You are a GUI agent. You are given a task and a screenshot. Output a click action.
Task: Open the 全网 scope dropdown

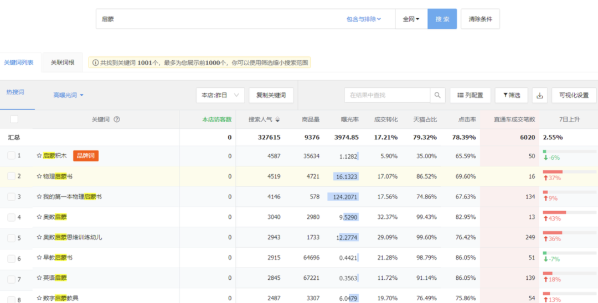point(411,19)
